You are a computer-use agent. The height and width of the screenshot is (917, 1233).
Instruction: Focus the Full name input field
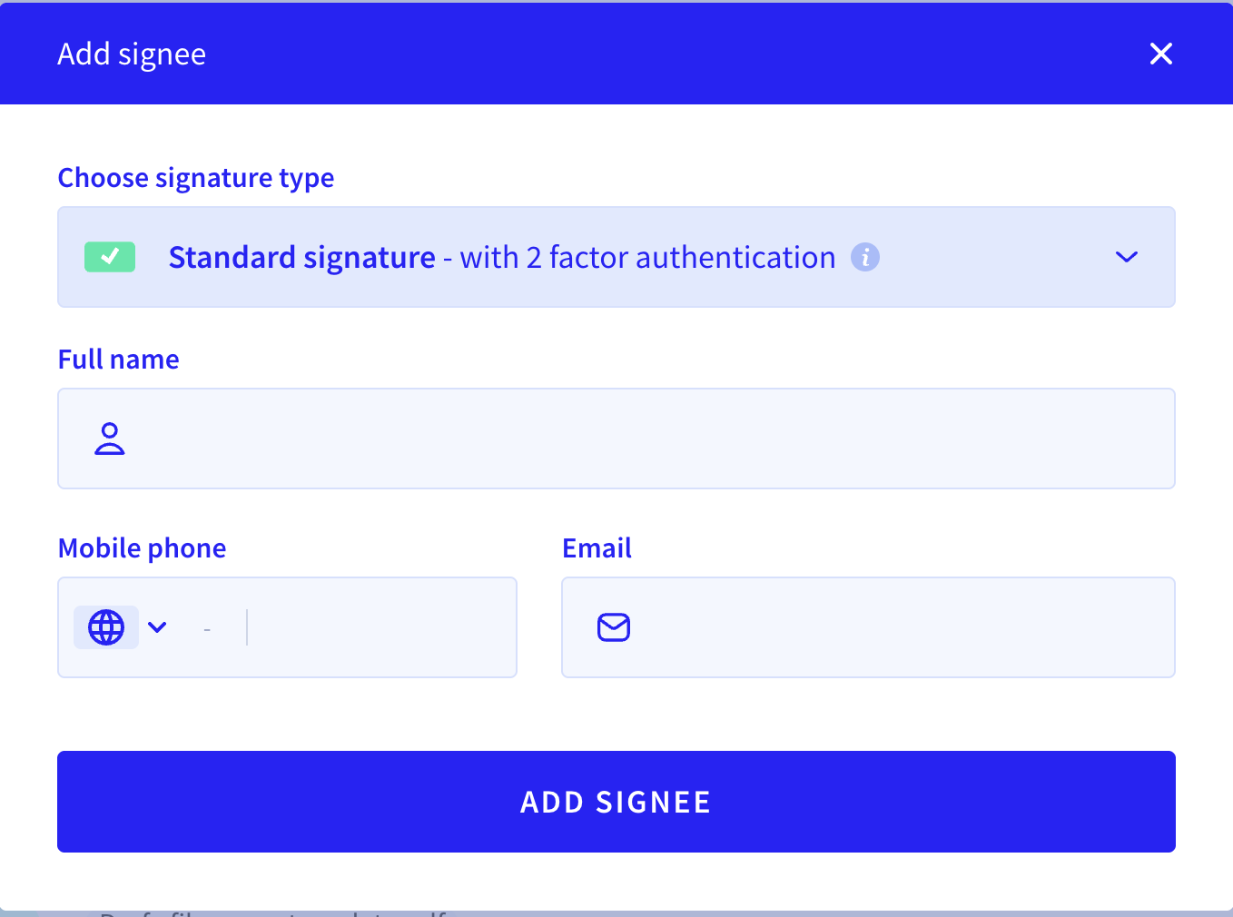tap(616, 439)
